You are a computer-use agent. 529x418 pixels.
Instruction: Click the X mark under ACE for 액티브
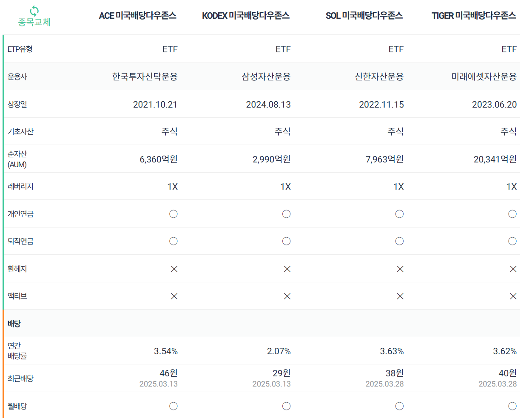pyautogui.click(x=173, y=296)
